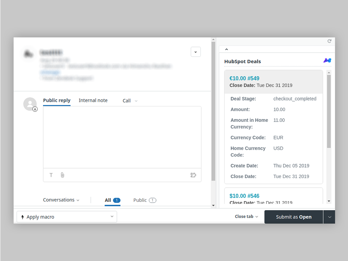This screenshot has height=261, width=348.
Task: Click the HubSpot Deals app logo icon
Action: pos(327,60)
